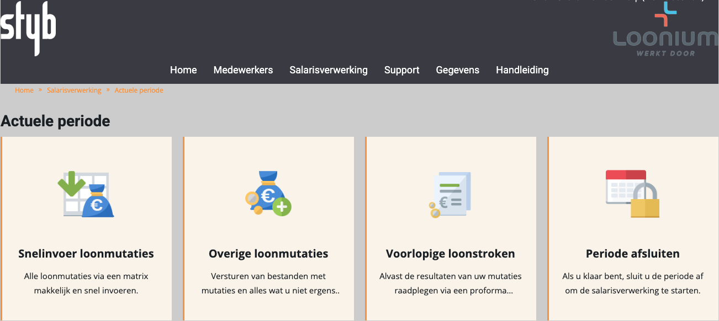Open the Gegevens menu

458,70
